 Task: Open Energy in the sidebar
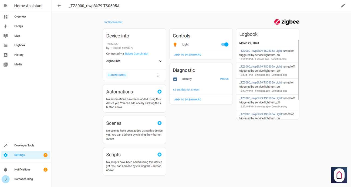pos(19,26)
